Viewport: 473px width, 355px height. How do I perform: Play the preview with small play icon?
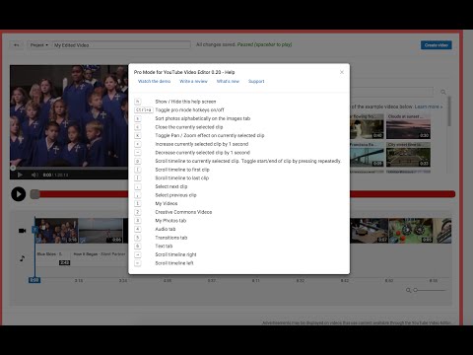click(20, 175)
